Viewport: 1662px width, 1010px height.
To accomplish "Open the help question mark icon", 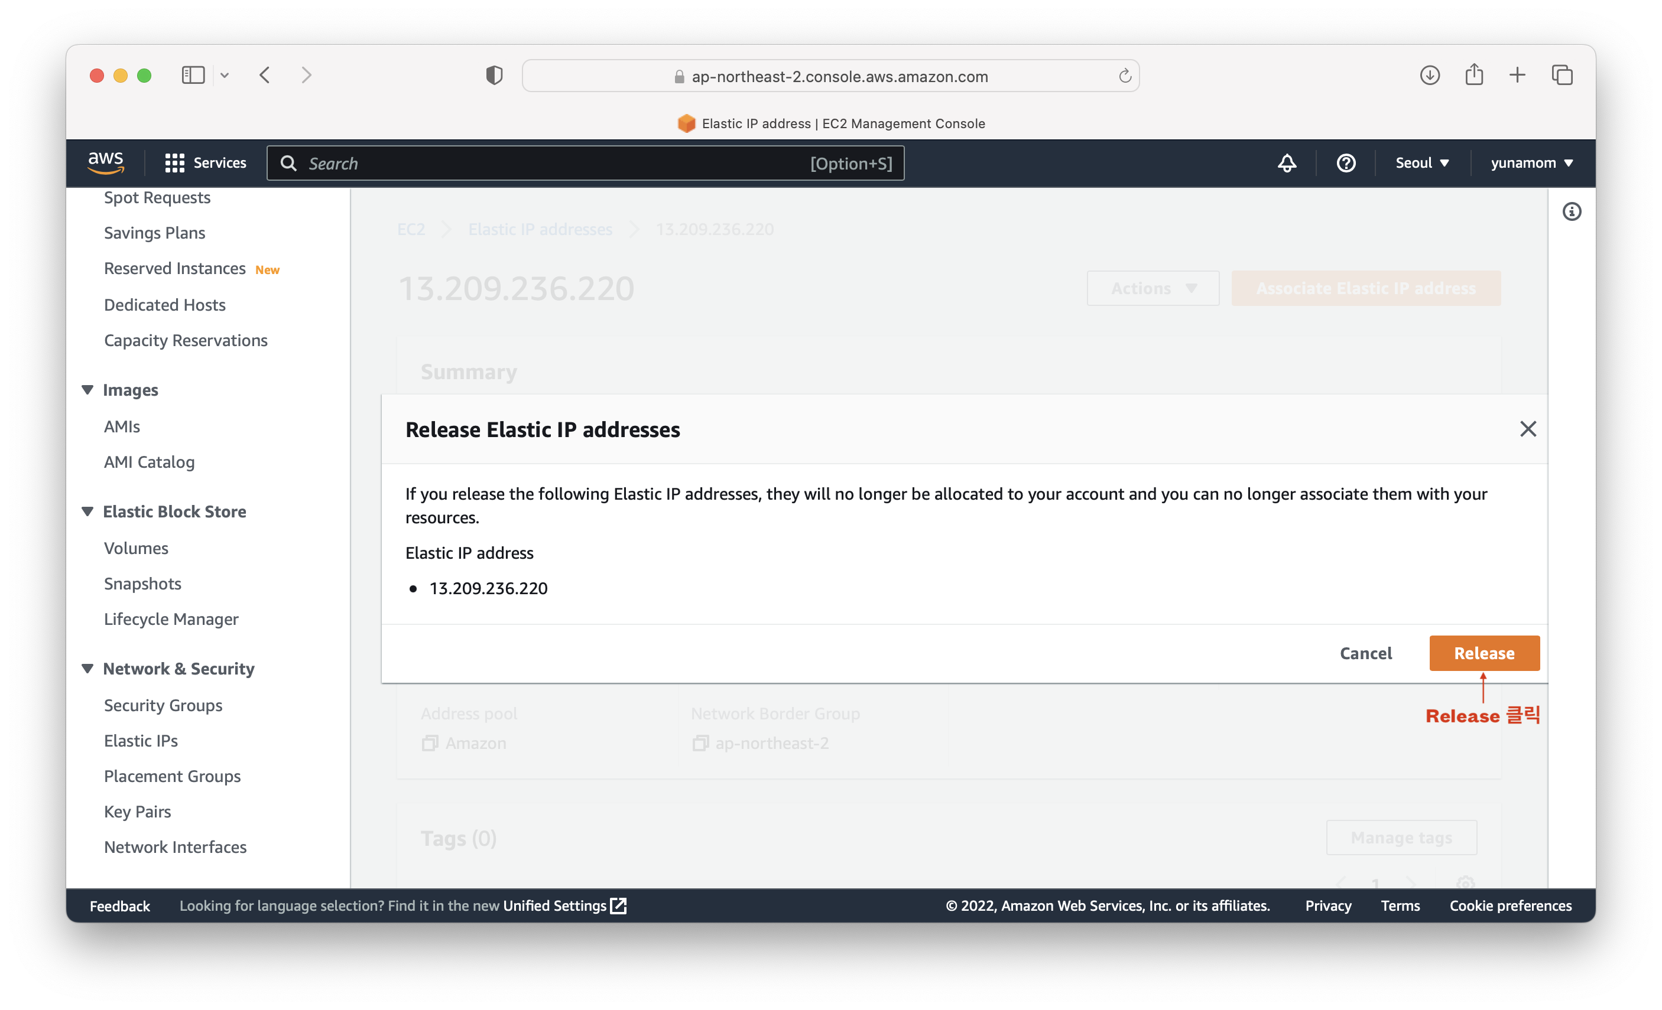I will [x=1346, y=162].
